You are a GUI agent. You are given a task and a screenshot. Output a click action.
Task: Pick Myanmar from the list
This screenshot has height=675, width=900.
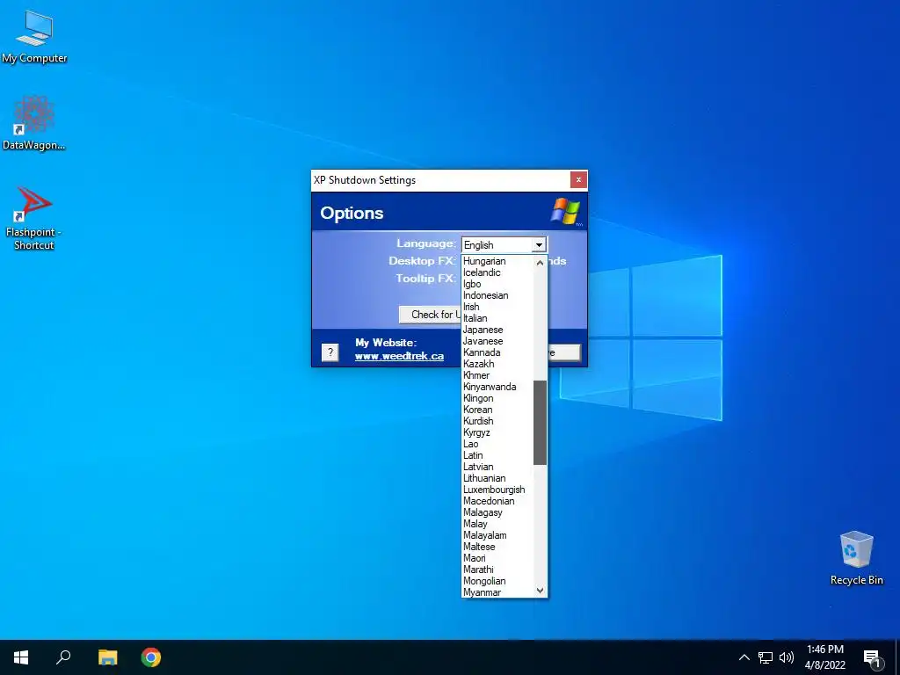(x=498, y=592)
